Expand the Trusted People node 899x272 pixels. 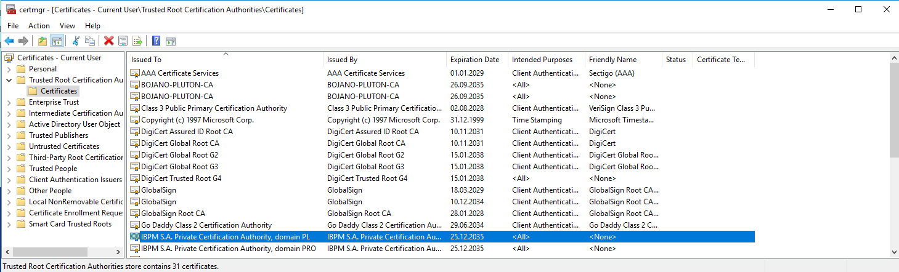[9, 169]
